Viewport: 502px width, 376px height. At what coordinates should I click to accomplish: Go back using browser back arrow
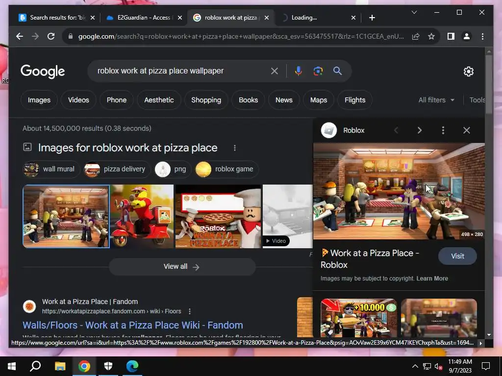click(x=20, y=36)
